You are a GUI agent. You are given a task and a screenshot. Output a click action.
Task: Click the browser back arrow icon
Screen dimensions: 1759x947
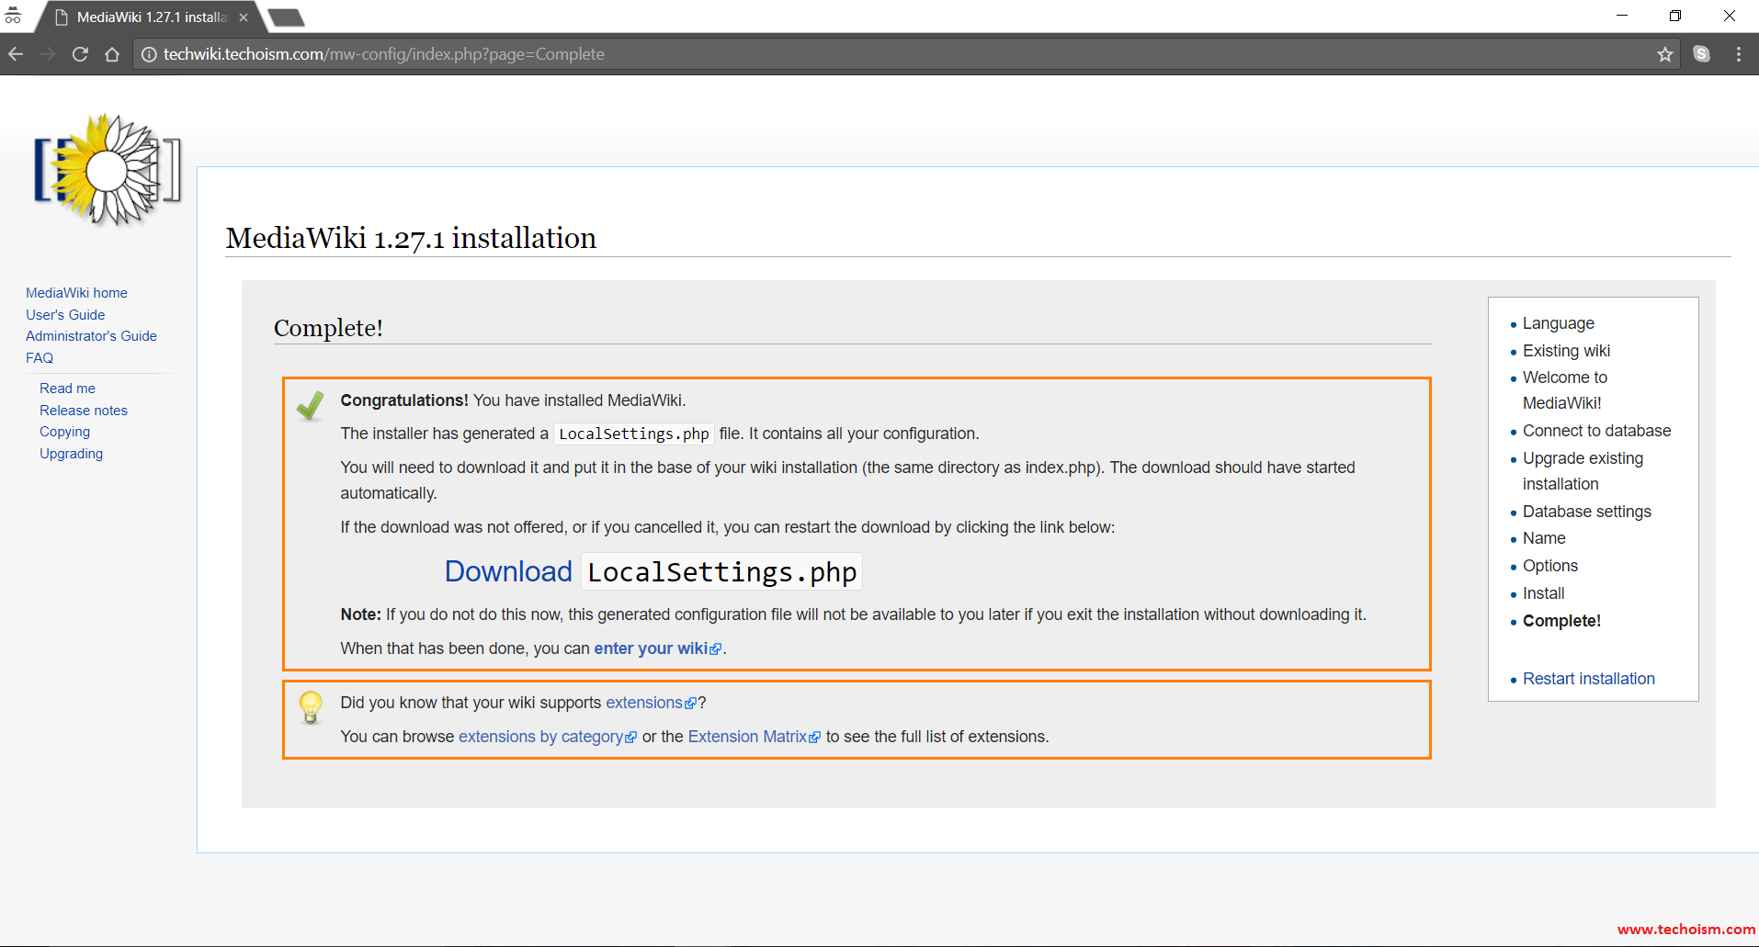16,54
